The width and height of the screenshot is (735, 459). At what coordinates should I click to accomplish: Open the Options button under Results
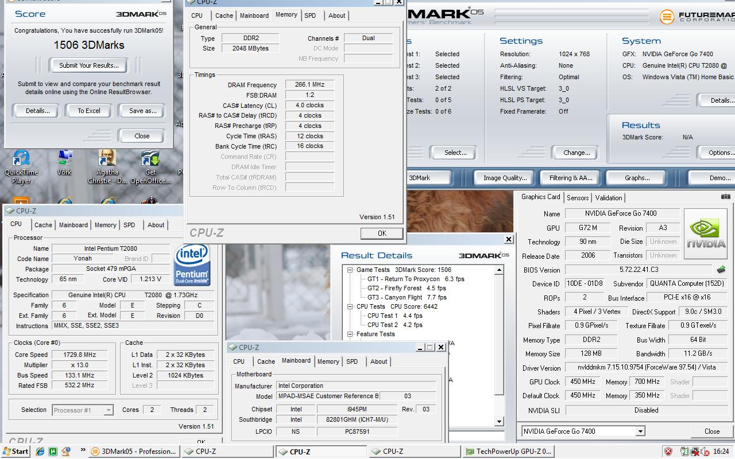tap(718, 153)
